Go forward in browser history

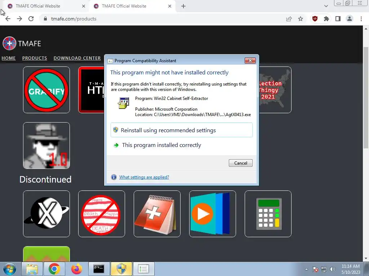tap(19, 19)
